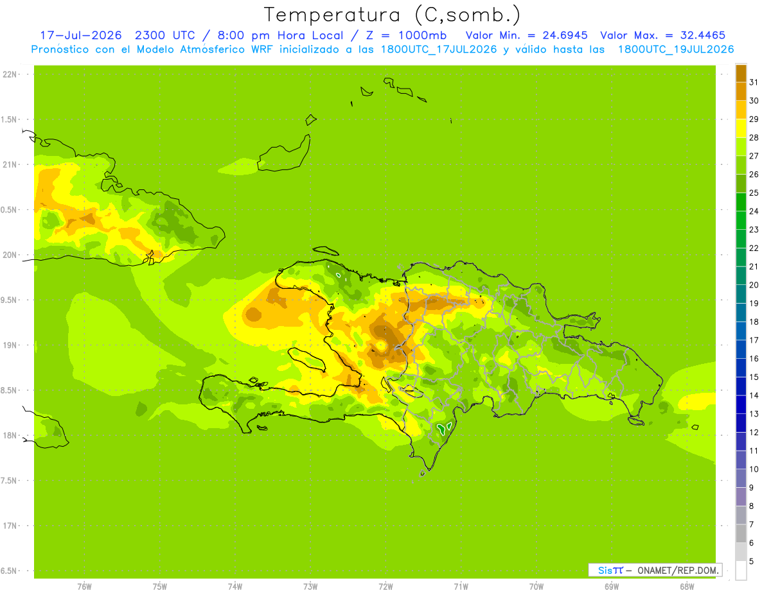
Task: Click the '69W' longitude axis label
Action: pos(612,587)
